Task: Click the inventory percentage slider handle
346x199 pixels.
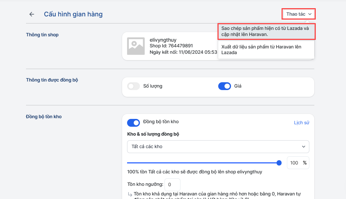Action: pyautogui.click(x=279, y=163)
